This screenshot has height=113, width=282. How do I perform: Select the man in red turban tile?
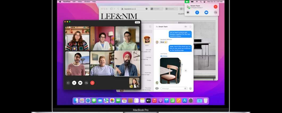(x=127, y=63)
